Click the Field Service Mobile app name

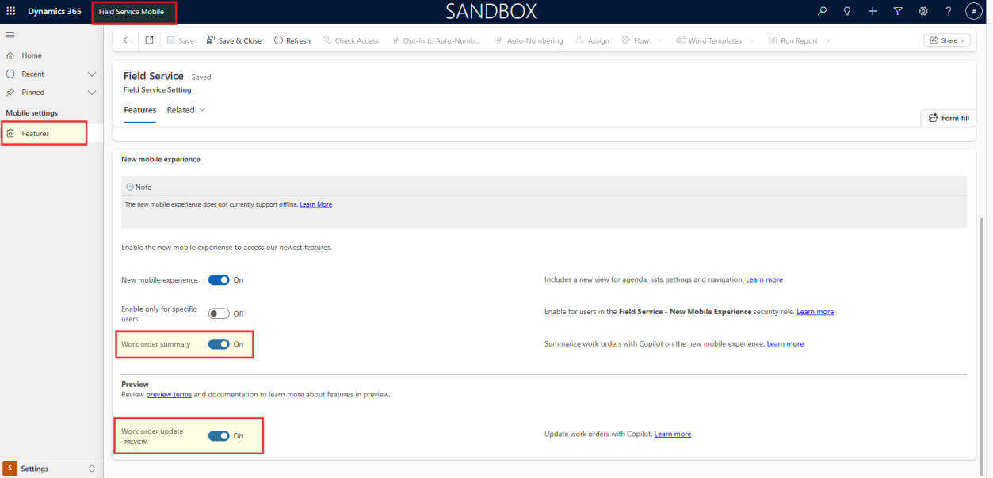[x=132, y=12]
